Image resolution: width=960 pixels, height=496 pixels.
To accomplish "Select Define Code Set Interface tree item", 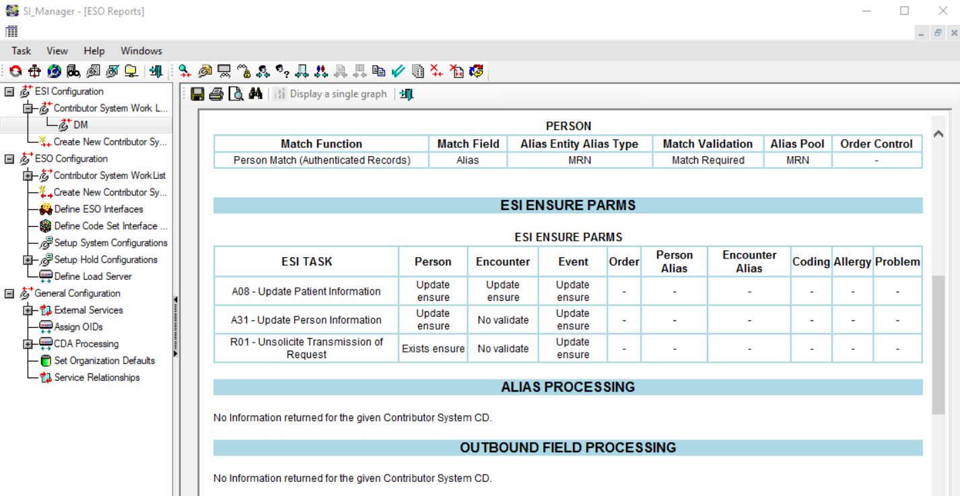I will (x=111, y=226).
